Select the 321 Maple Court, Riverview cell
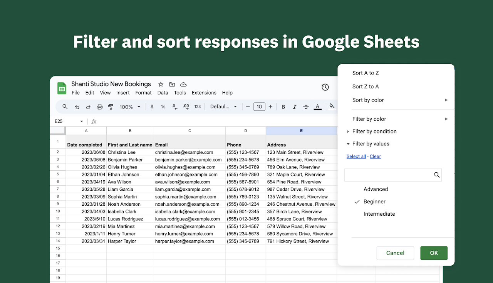 [x=301, y=175]
